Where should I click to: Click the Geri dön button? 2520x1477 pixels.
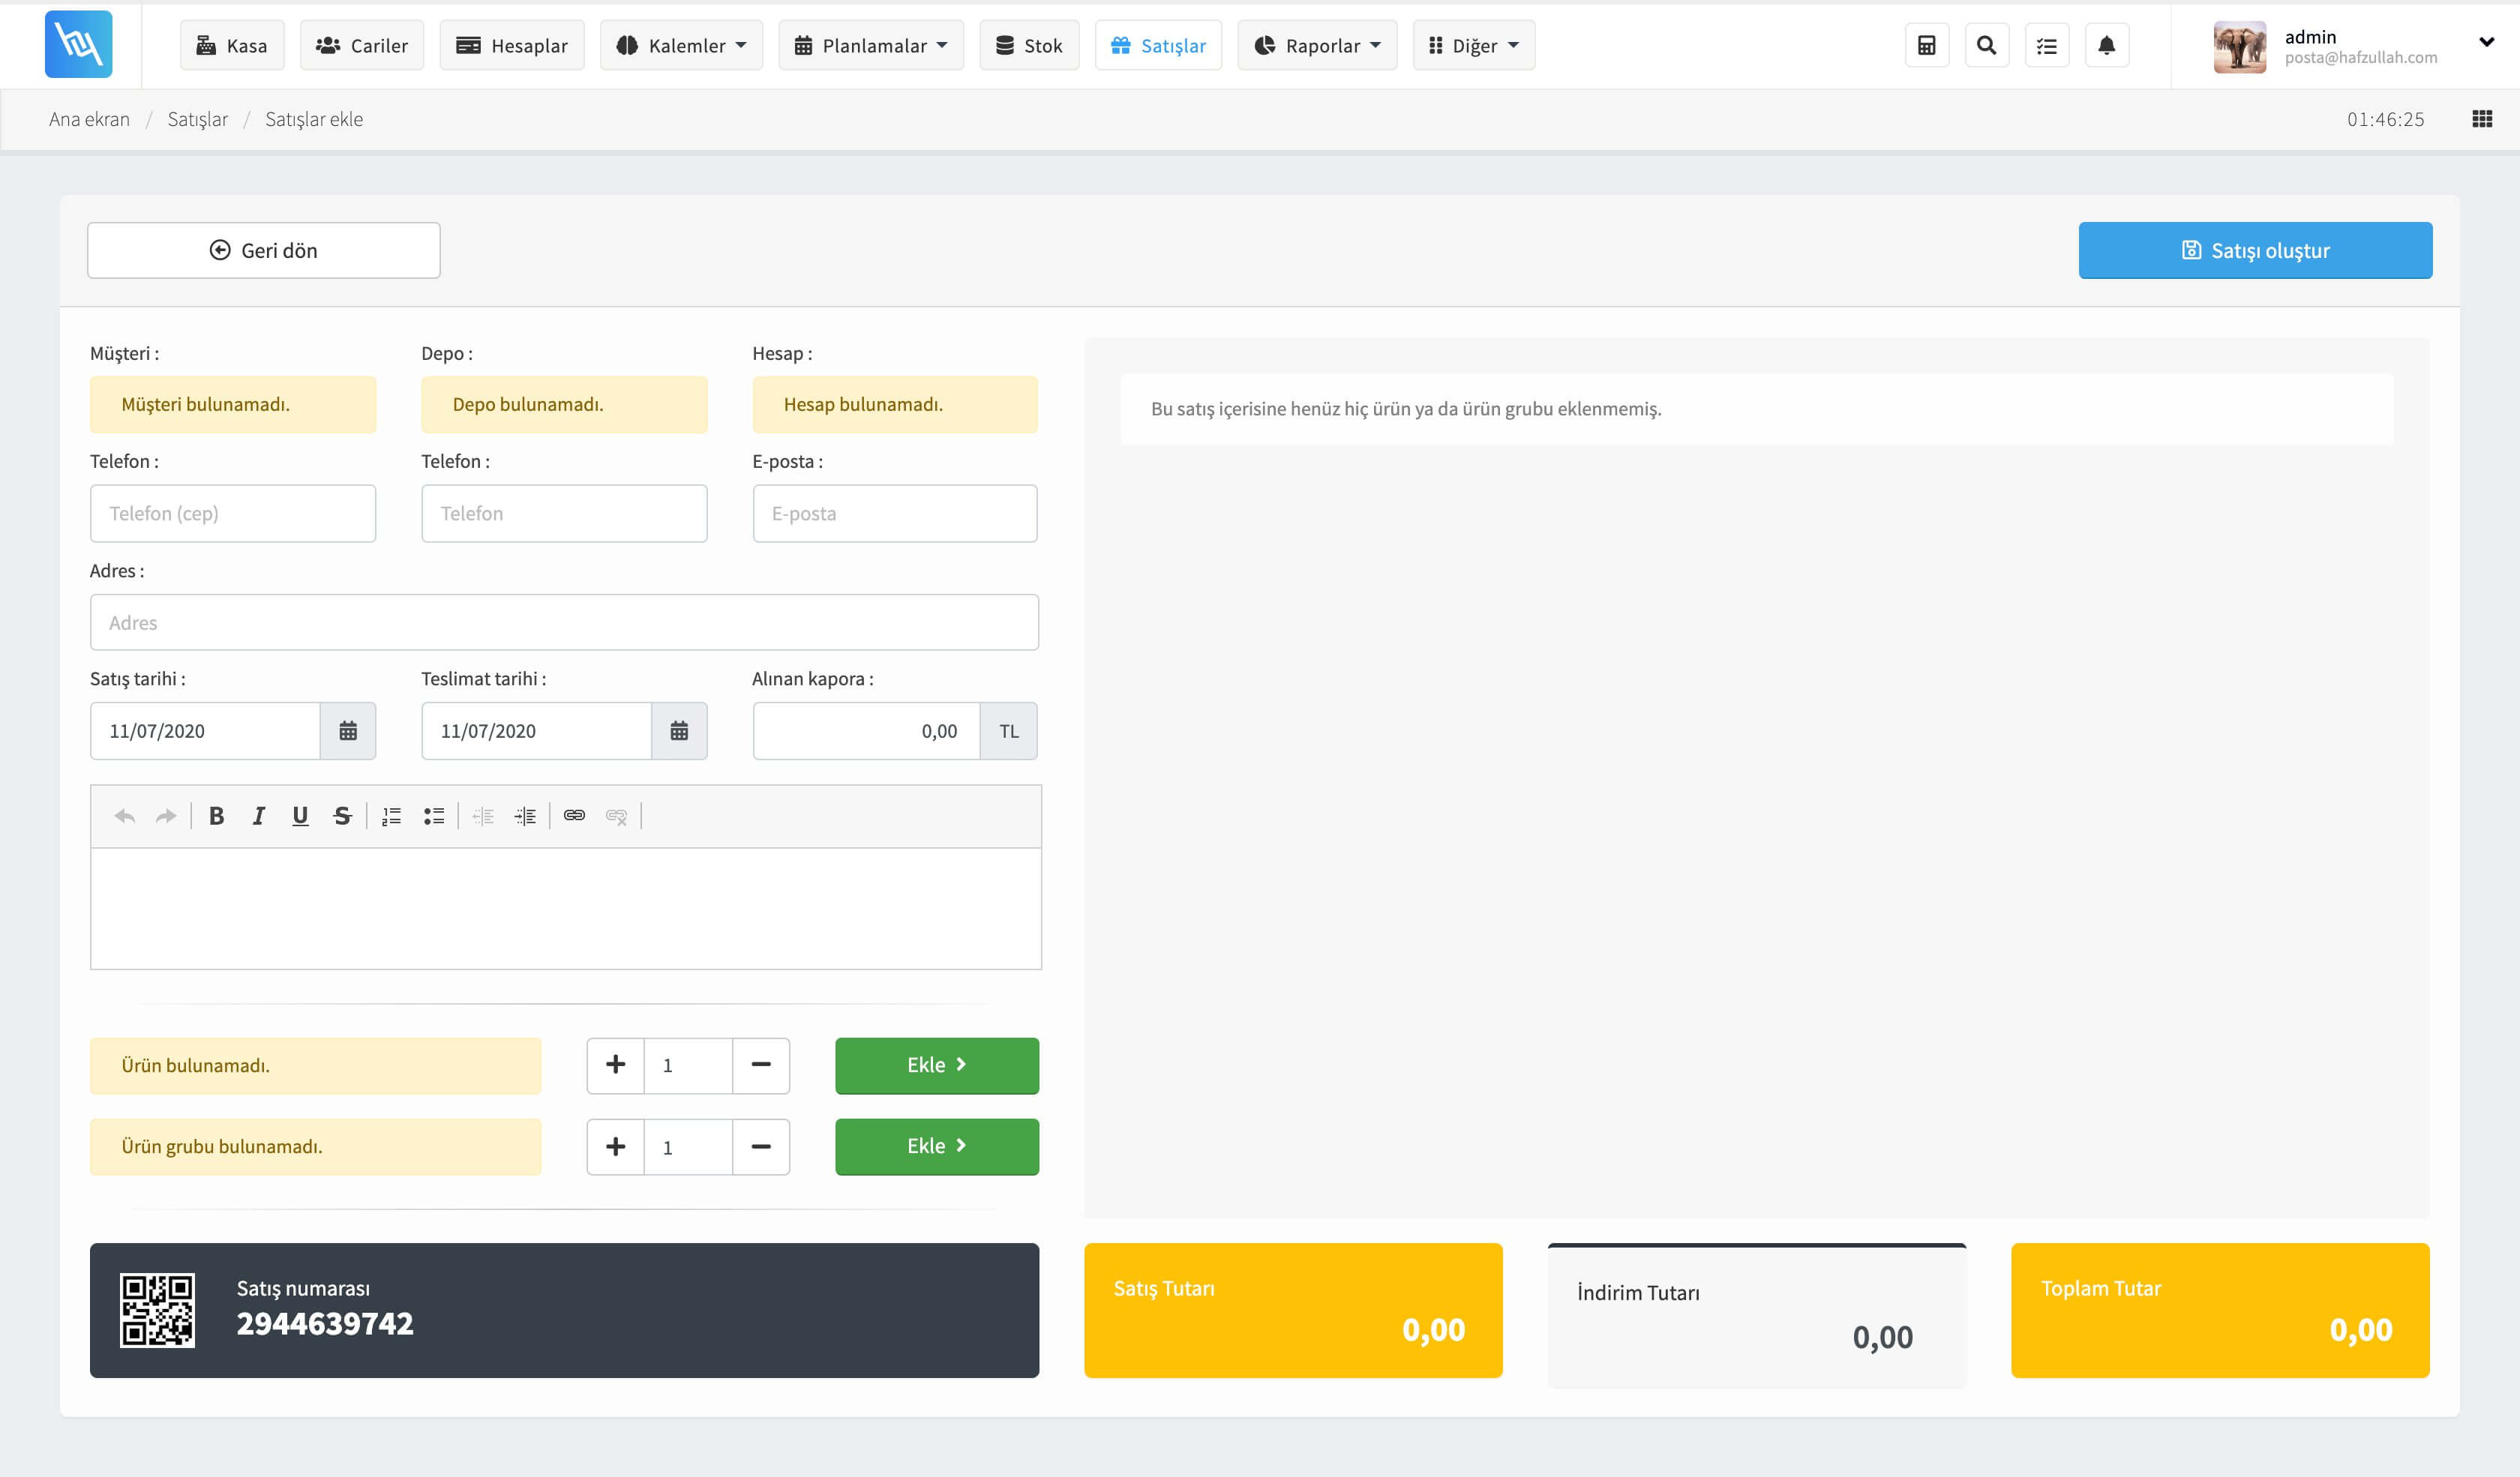264,250
